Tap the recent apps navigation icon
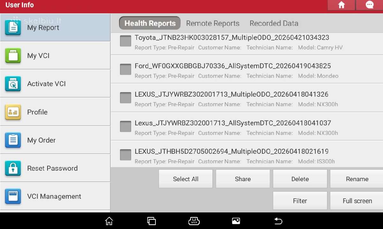The width and height of the screenshot is (383, 229). 151,221
